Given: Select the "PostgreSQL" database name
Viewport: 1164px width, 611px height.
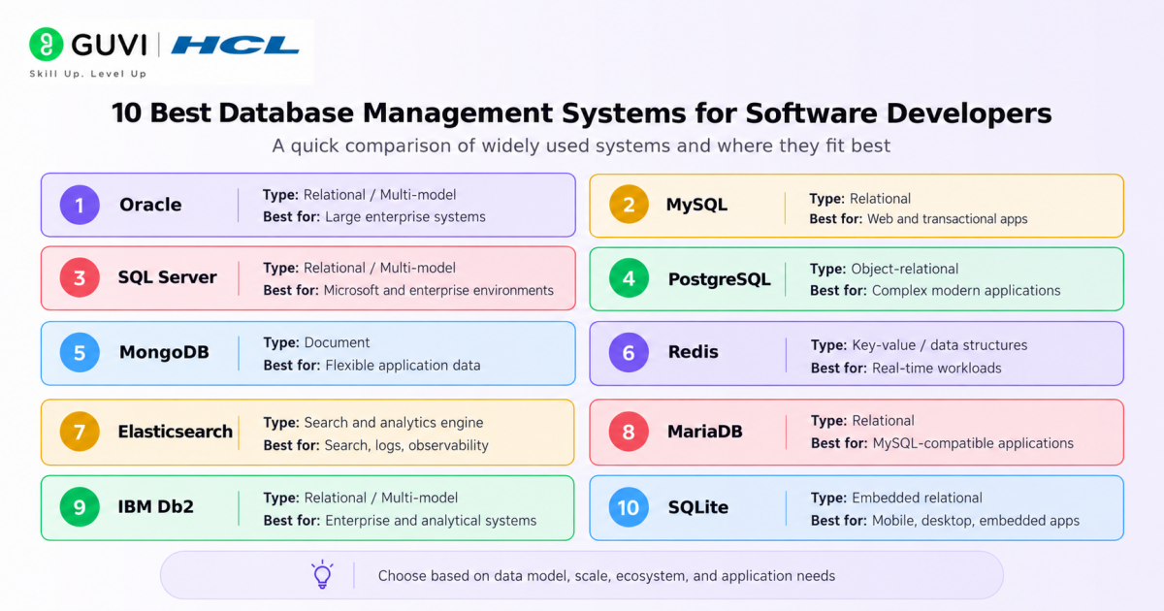Looking at the screenshot, I should pyautogui.click(x=720, y=279).
